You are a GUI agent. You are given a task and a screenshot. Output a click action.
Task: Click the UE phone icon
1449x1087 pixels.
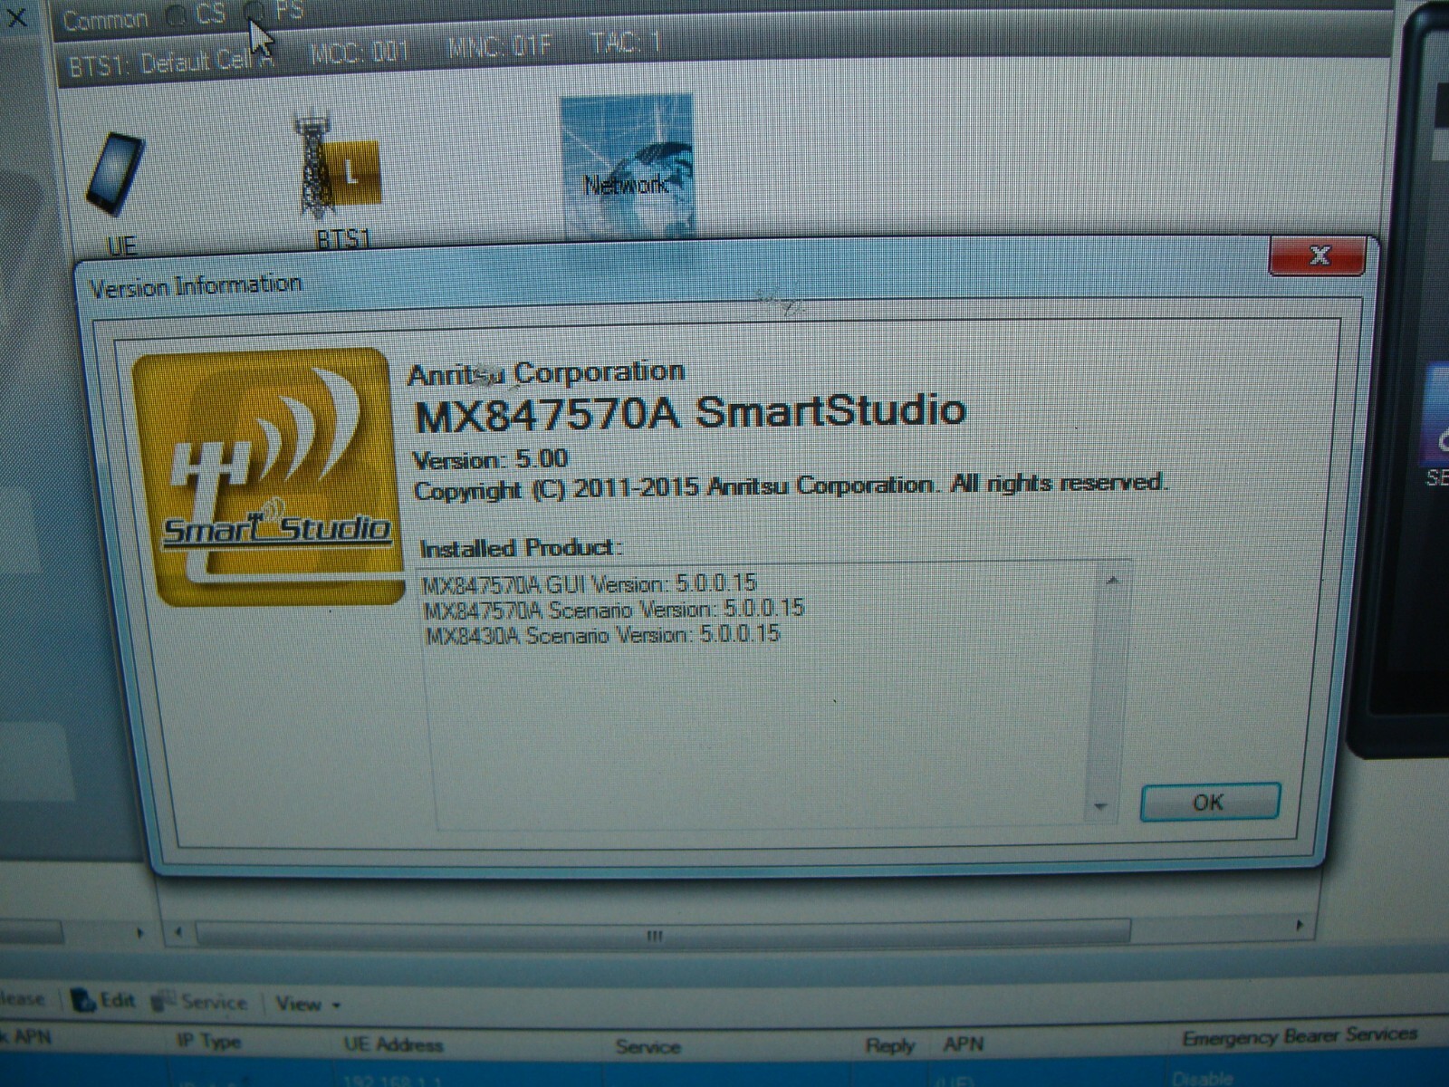[x=115, y=174]
